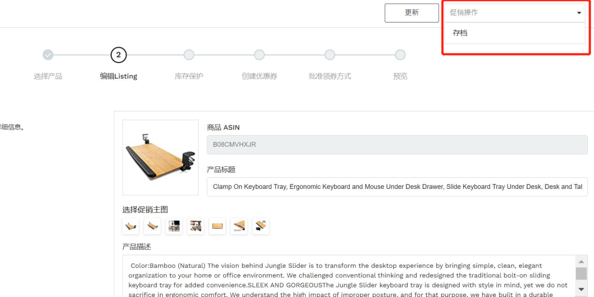594x297 pixels.
Task: Pick the sixth promo image thumbnail
Action: pos(239,226)
